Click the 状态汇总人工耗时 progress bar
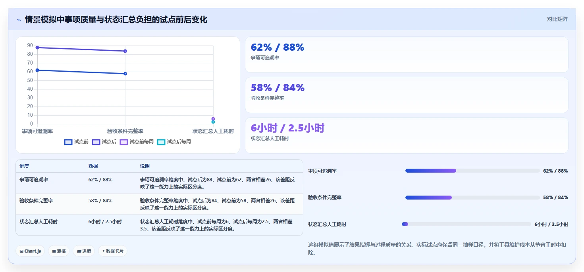This screenshot has width=584, height=272. [x=466, y=224]
